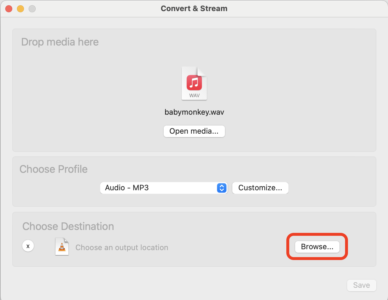
Task: Click the Convert & Stream title bar
Action: point(194,8)
